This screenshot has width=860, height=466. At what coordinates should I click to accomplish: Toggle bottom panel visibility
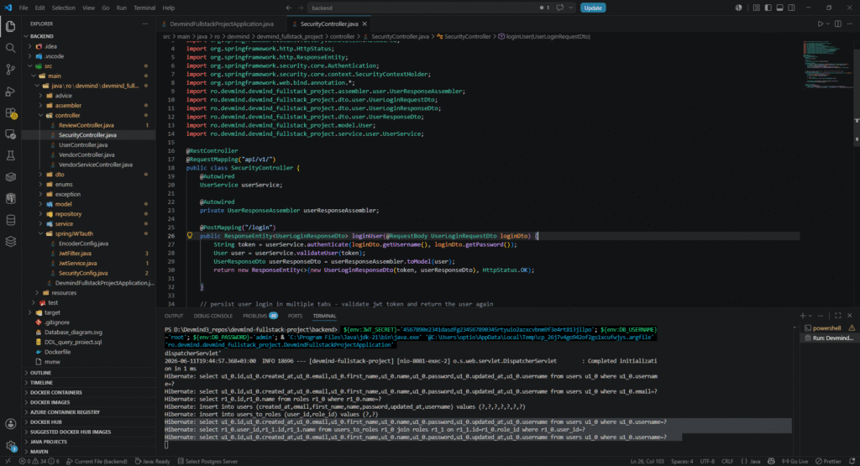coord(779,8)
